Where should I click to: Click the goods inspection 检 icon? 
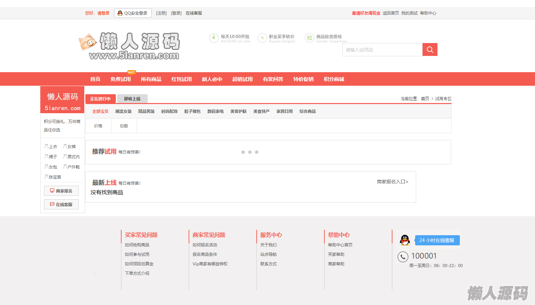[x=309, y=38]
